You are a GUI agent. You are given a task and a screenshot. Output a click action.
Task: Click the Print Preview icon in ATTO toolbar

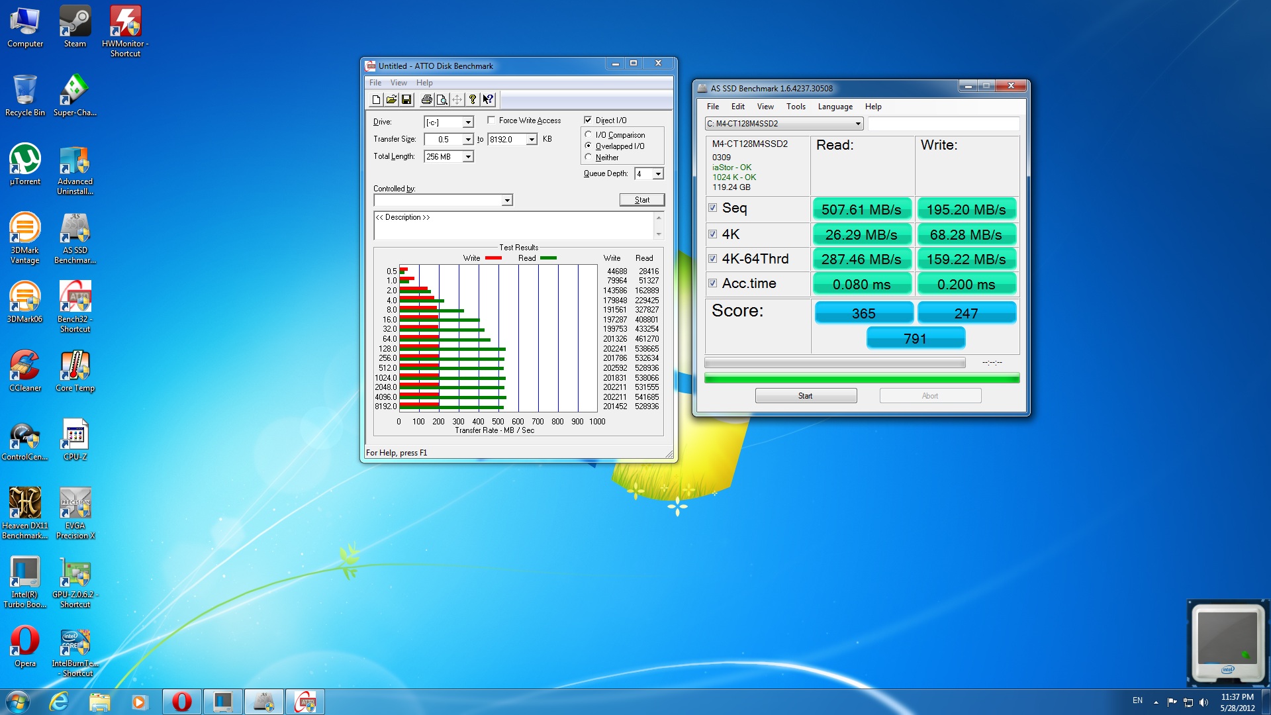pos(442,99)
